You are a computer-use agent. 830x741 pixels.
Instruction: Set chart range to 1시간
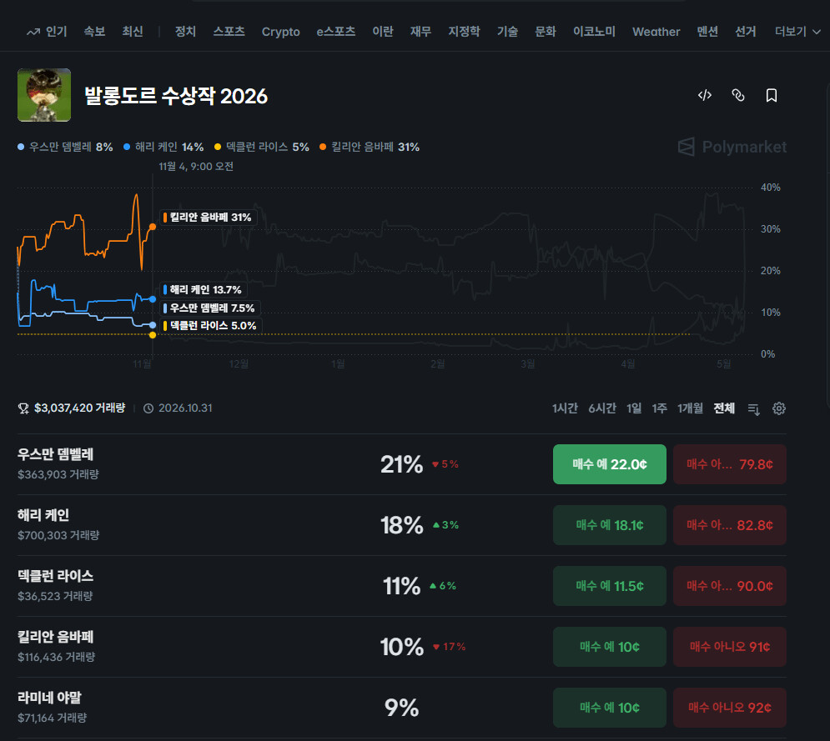(x=565, y=408)
